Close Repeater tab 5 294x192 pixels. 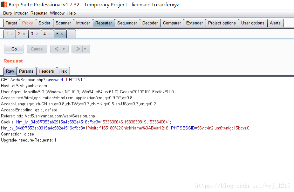[x=62, y=34]
